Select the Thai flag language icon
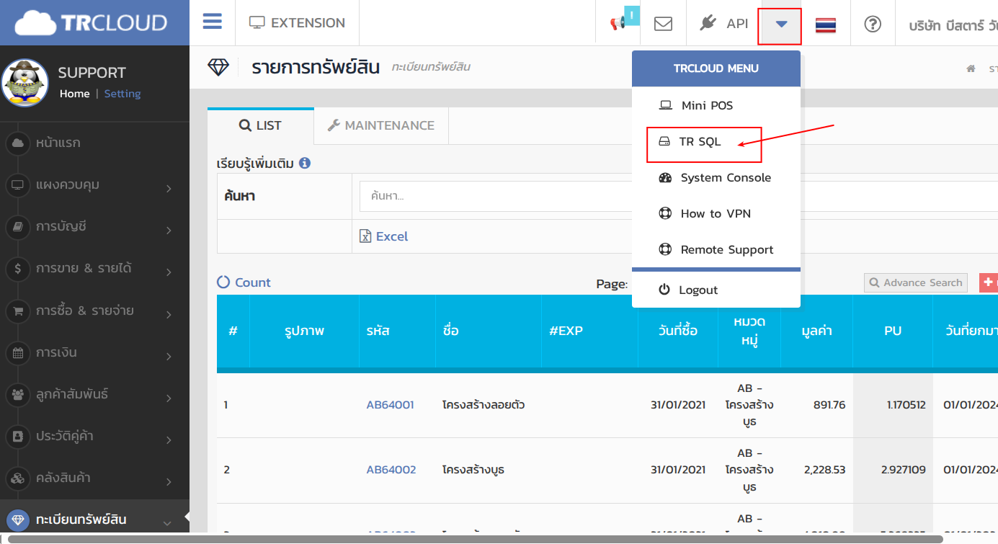The height and width of the screenshot is (544, 998). point(825,24)
